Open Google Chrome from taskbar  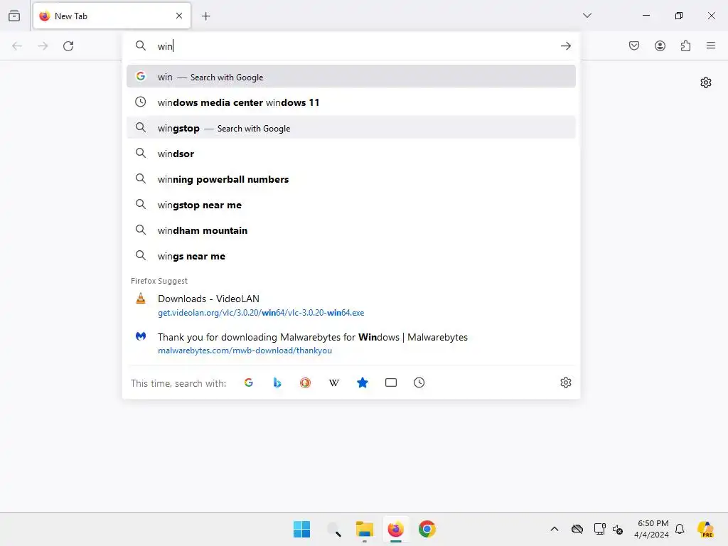click(x=427, y=529)
